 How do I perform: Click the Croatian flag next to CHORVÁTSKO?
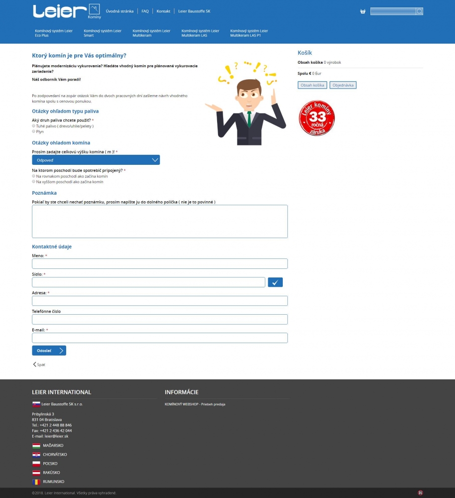(36, 455)
